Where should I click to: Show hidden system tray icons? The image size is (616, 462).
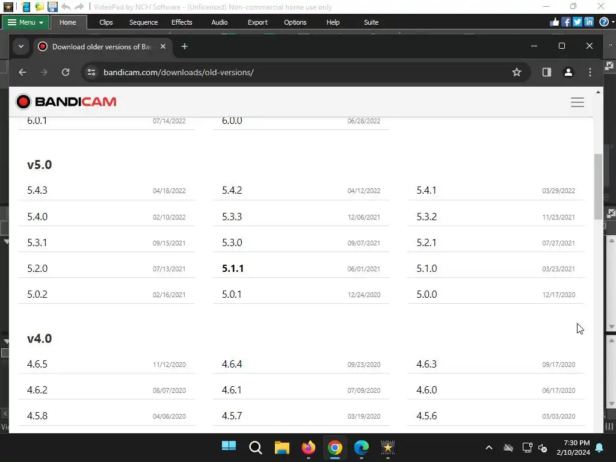489,448
